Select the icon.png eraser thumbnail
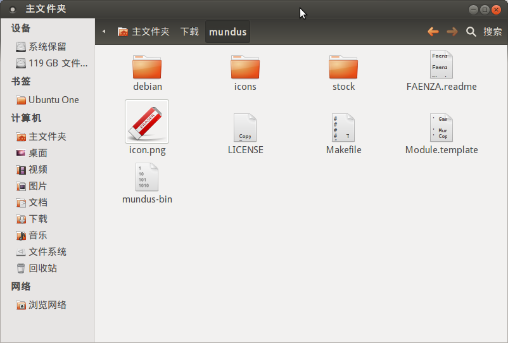 147,122
